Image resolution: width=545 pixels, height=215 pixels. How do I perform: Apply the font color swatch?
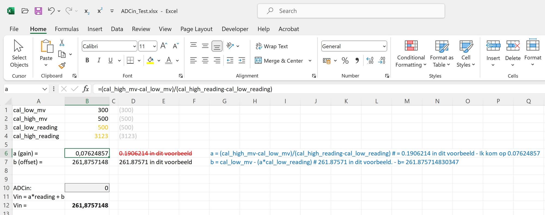pyautogui.click(x=169, y=60)
